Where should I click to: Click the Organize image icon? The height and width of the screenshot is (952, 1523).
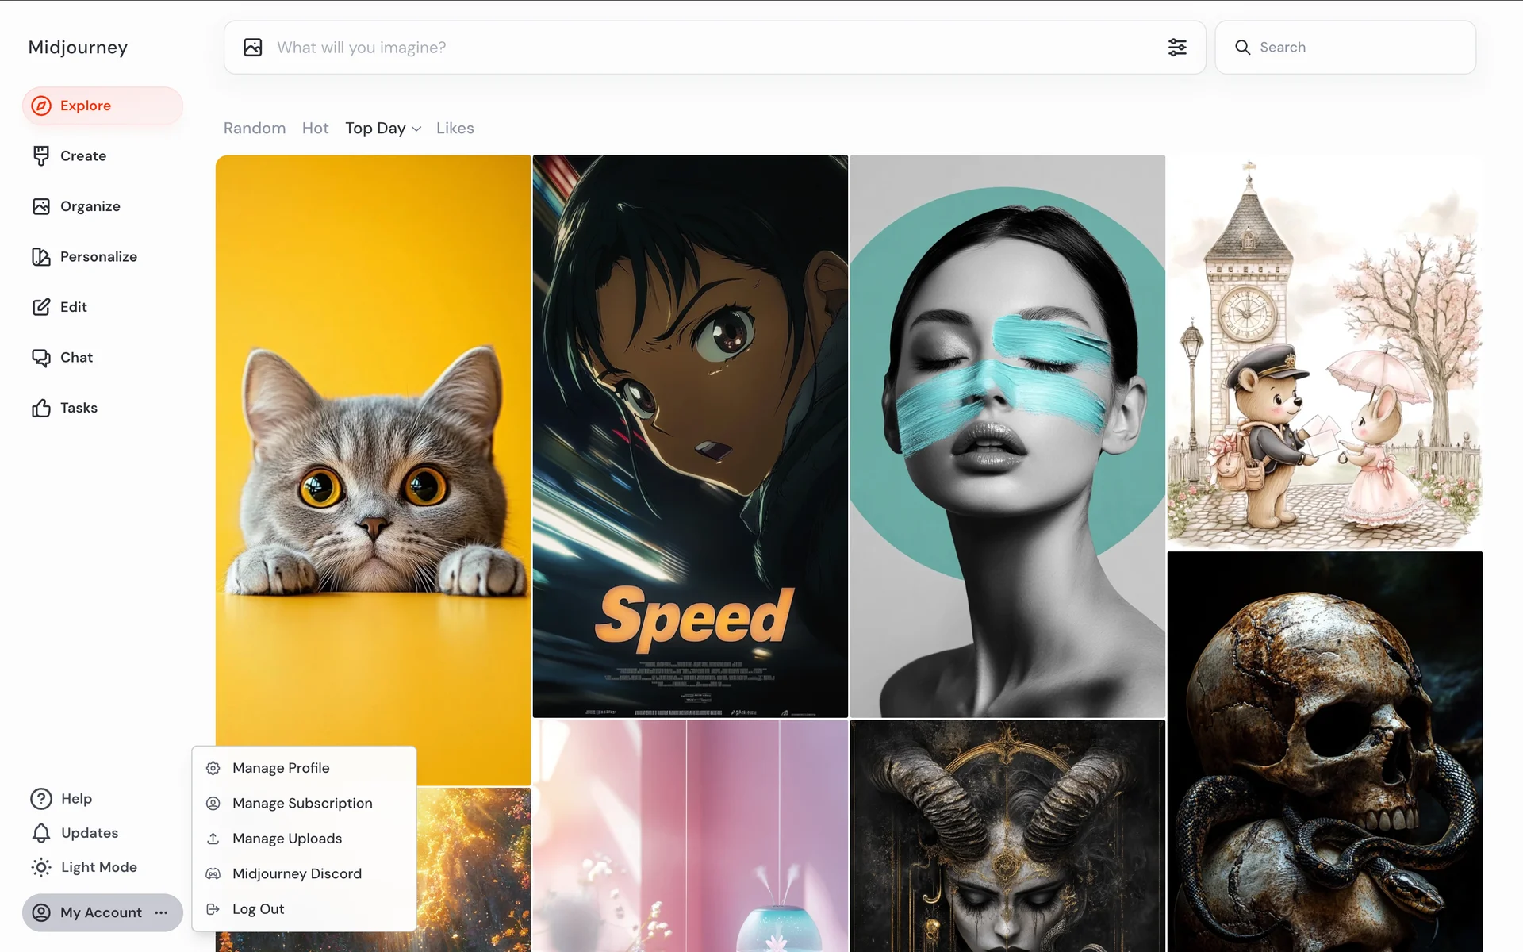tap(41, 206)
